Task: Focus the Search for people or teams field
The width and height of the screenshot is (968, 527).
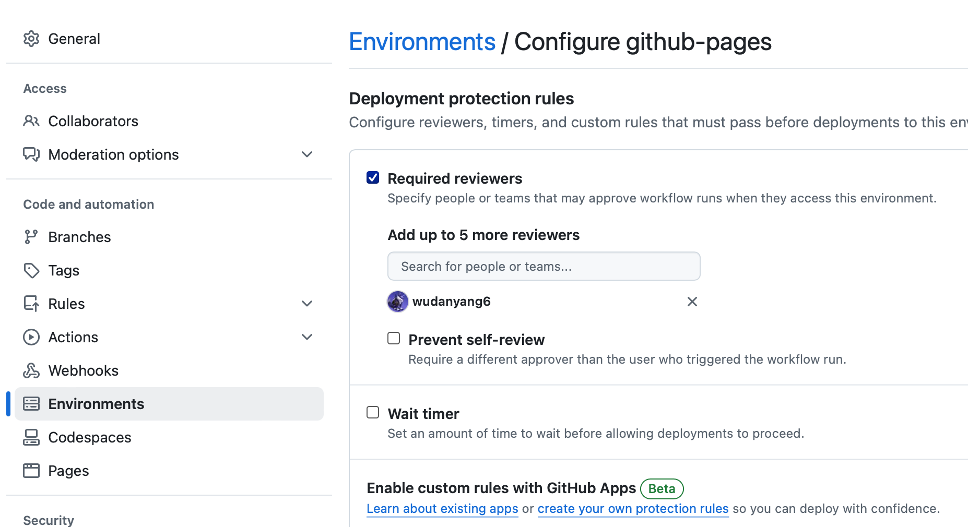Action: point(544,267)
